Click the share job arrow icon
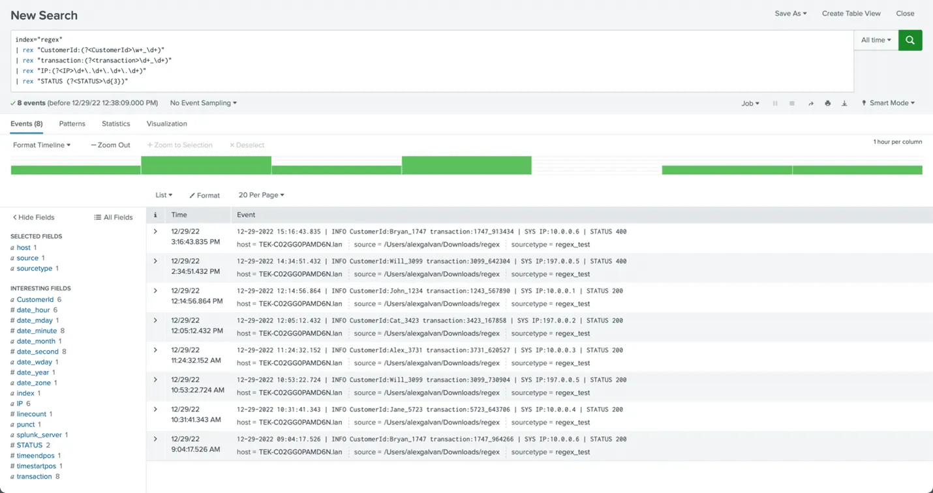933x493 pixels. click(810, 103)
